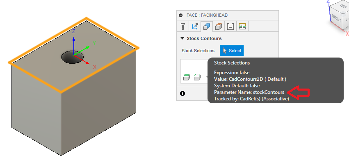Choose the solid green face selection icon
Image resolution: width=349 pixels, height=162 pixels.
coord(187,77)
